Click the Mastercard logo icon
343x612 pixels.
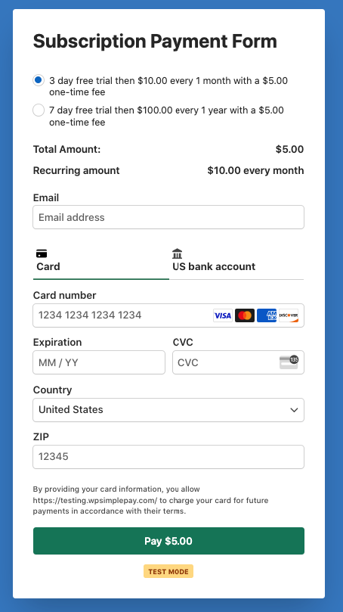[245, 315]
